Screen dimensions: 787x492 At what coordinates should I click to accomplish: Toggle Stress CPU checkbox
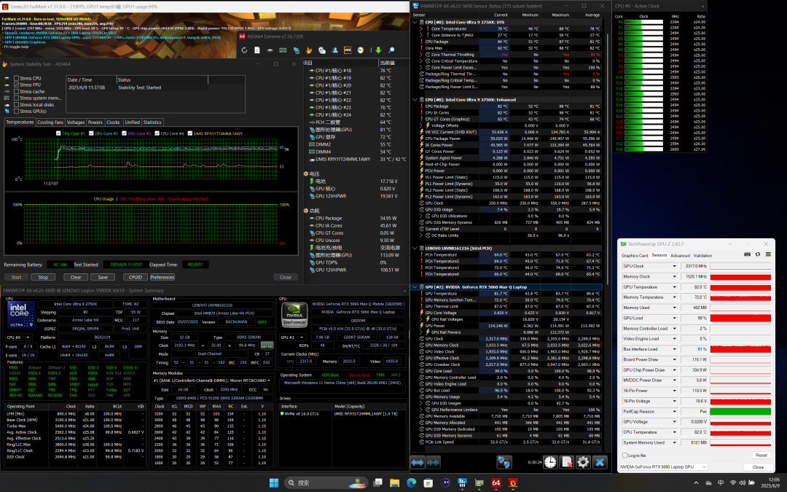pyautogui.click(x=17, y=78)
